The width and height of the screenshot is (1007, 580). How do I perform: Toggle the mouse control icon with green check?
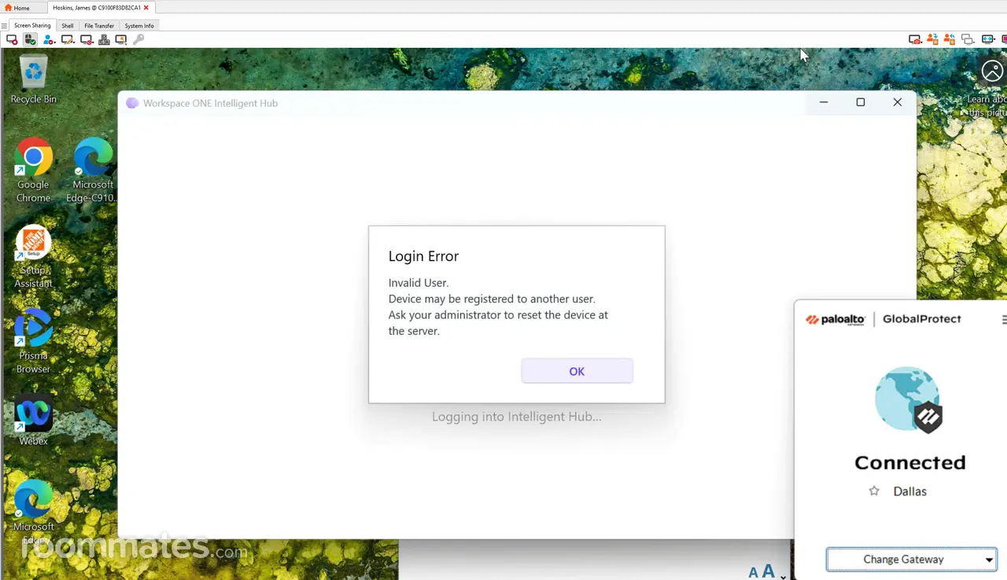(30, 39)
